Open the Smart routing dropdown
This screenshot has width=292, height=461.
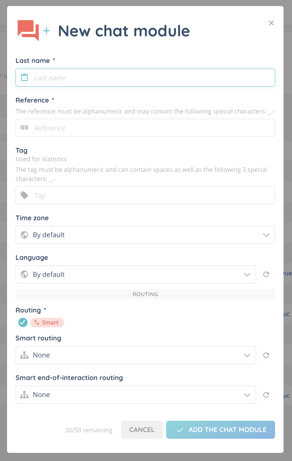(247, 355)
